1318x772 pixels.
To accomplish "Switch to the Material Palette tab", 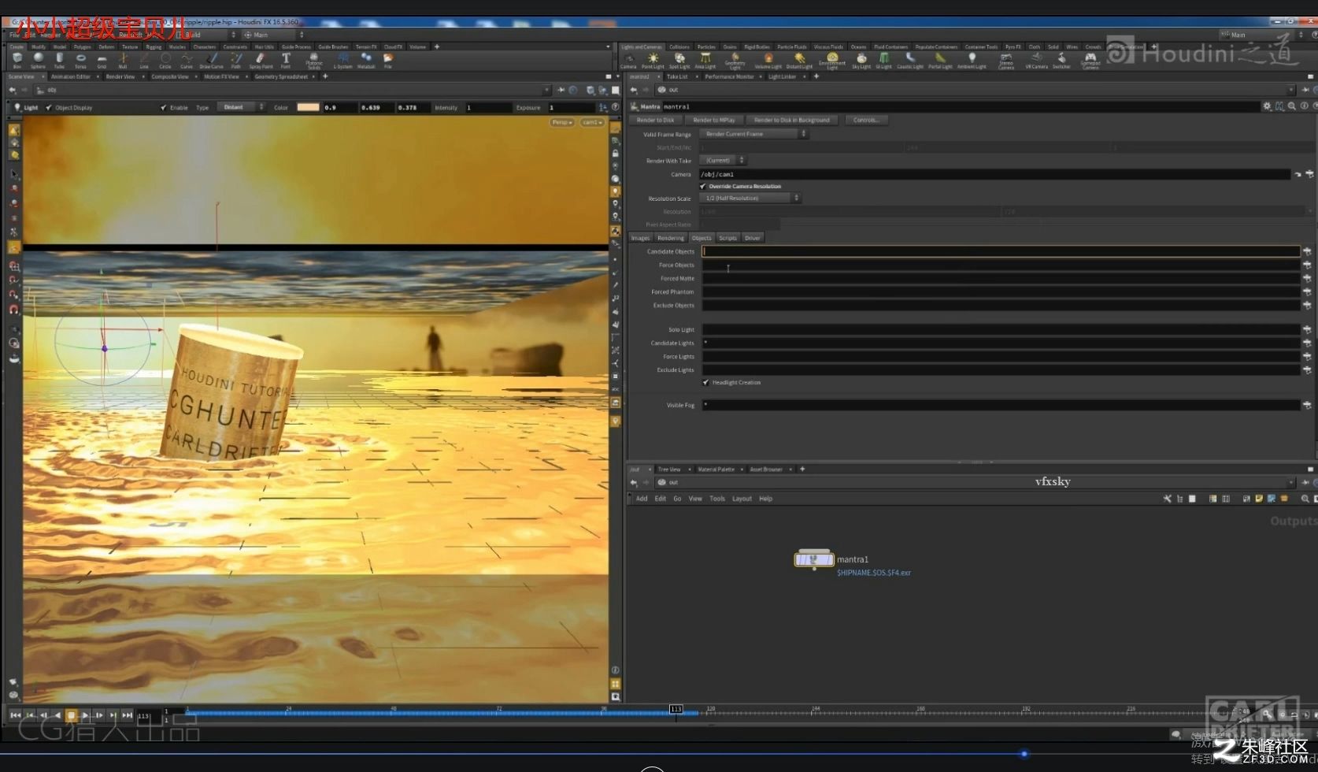I will click(x=716, y=470).
